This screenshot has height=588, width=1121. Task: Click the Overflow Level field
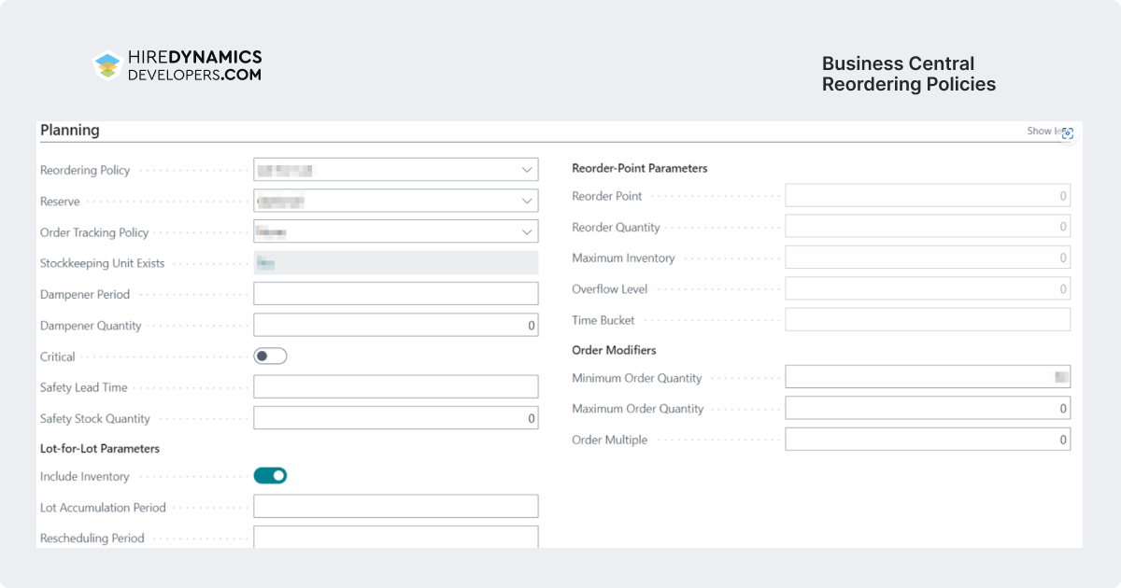pos(928,288)
